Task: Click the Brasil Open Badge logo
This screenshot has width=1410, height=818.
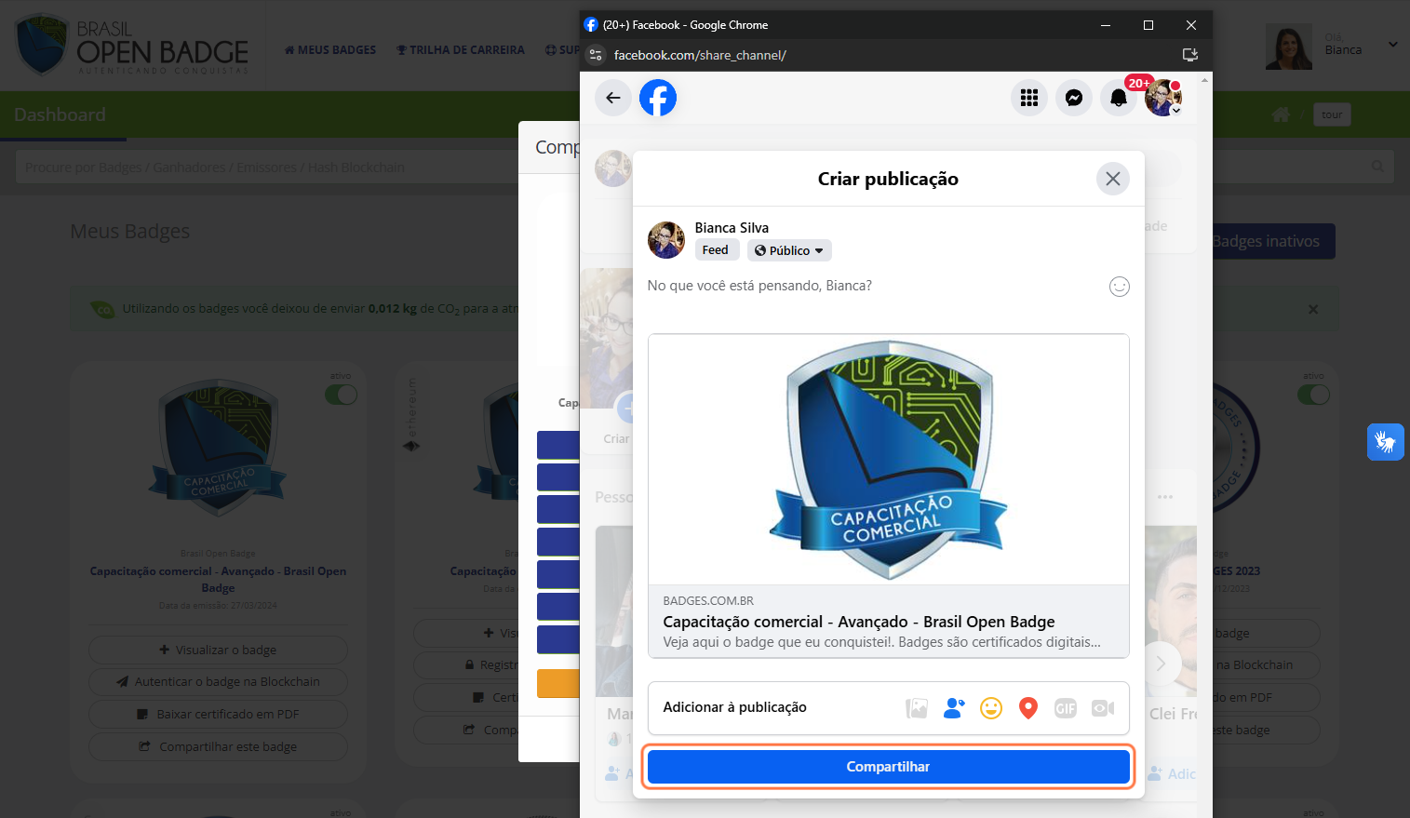Action: point(132,46)
